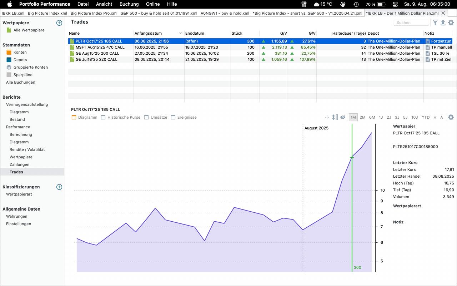Open the Ansicht menu
This screenshot has width=457, height=286.
click(x=104, y=4)
